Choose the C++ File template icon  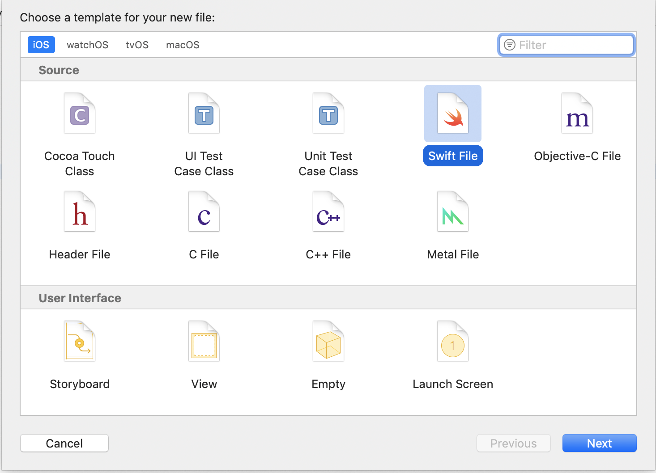pyautogui.click(x=328, y=212)
